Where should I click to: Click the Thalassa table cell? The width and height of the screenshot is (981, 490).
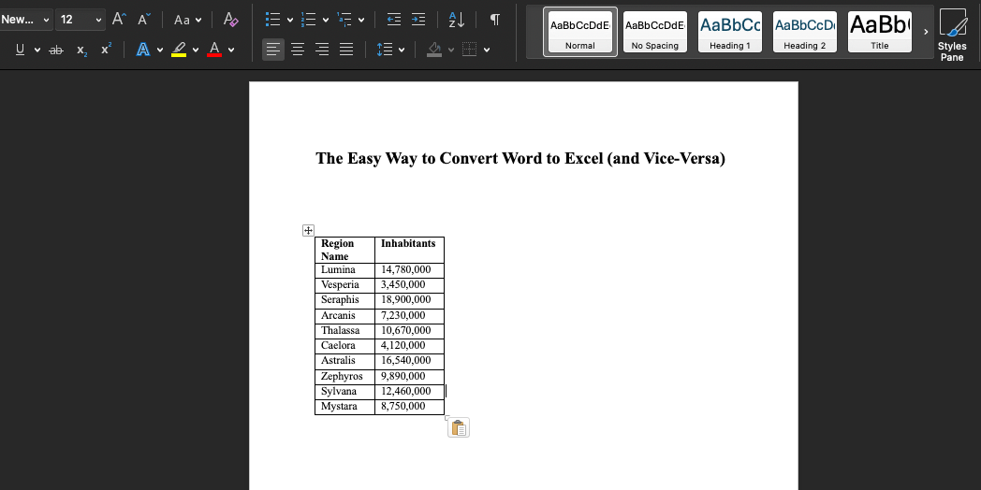click(344, 331)
